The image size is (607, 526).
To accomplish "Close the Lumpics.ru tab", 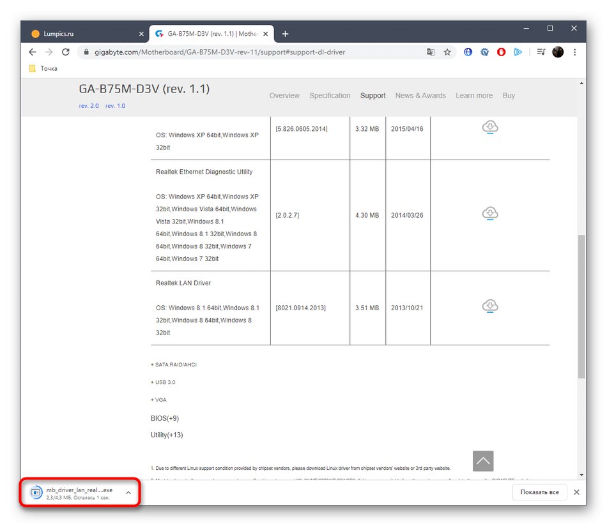I will (141, 34).
